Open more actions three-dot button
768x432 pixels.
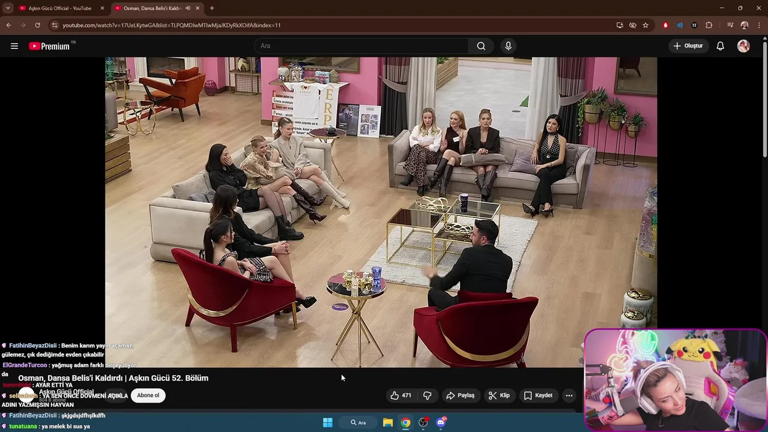569,395
